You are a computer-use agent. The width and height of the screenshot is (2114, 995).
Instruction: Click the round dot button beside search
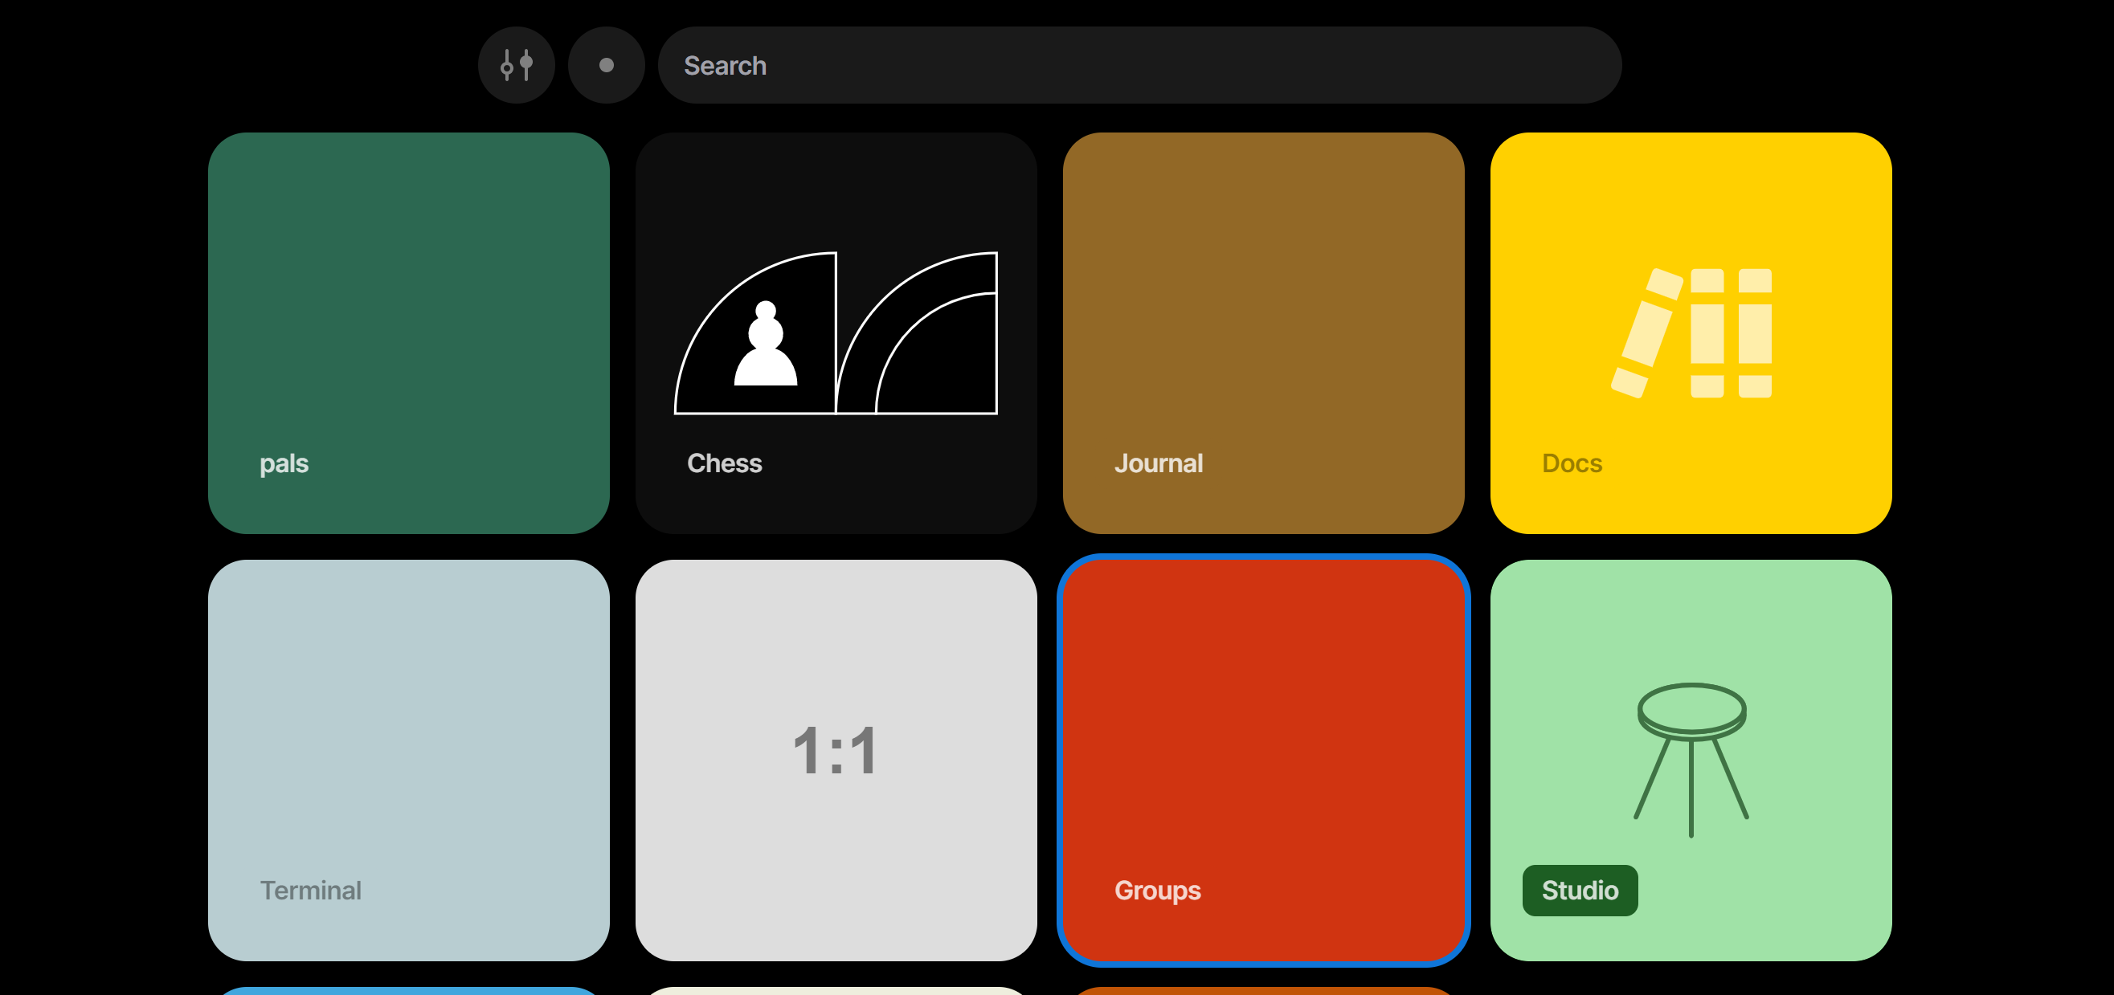pos(606,65)
